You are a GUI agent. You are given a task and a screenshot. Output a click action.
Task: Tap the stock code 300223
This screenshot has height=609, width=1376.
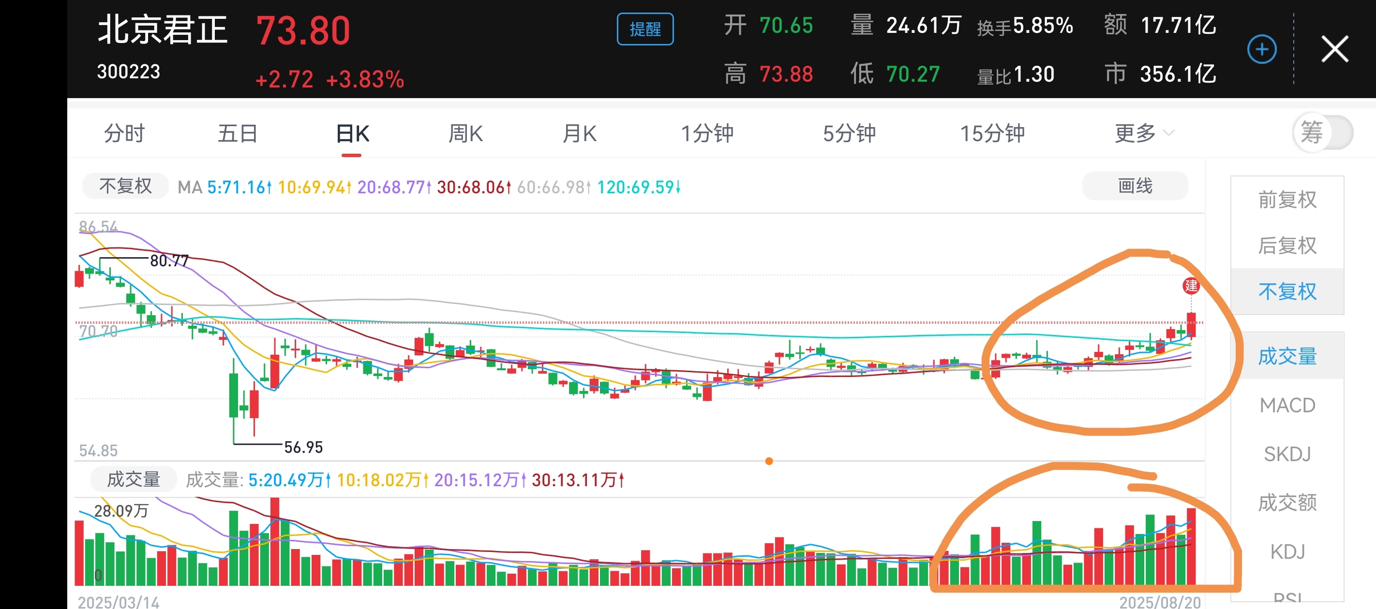tap(128, 72)
